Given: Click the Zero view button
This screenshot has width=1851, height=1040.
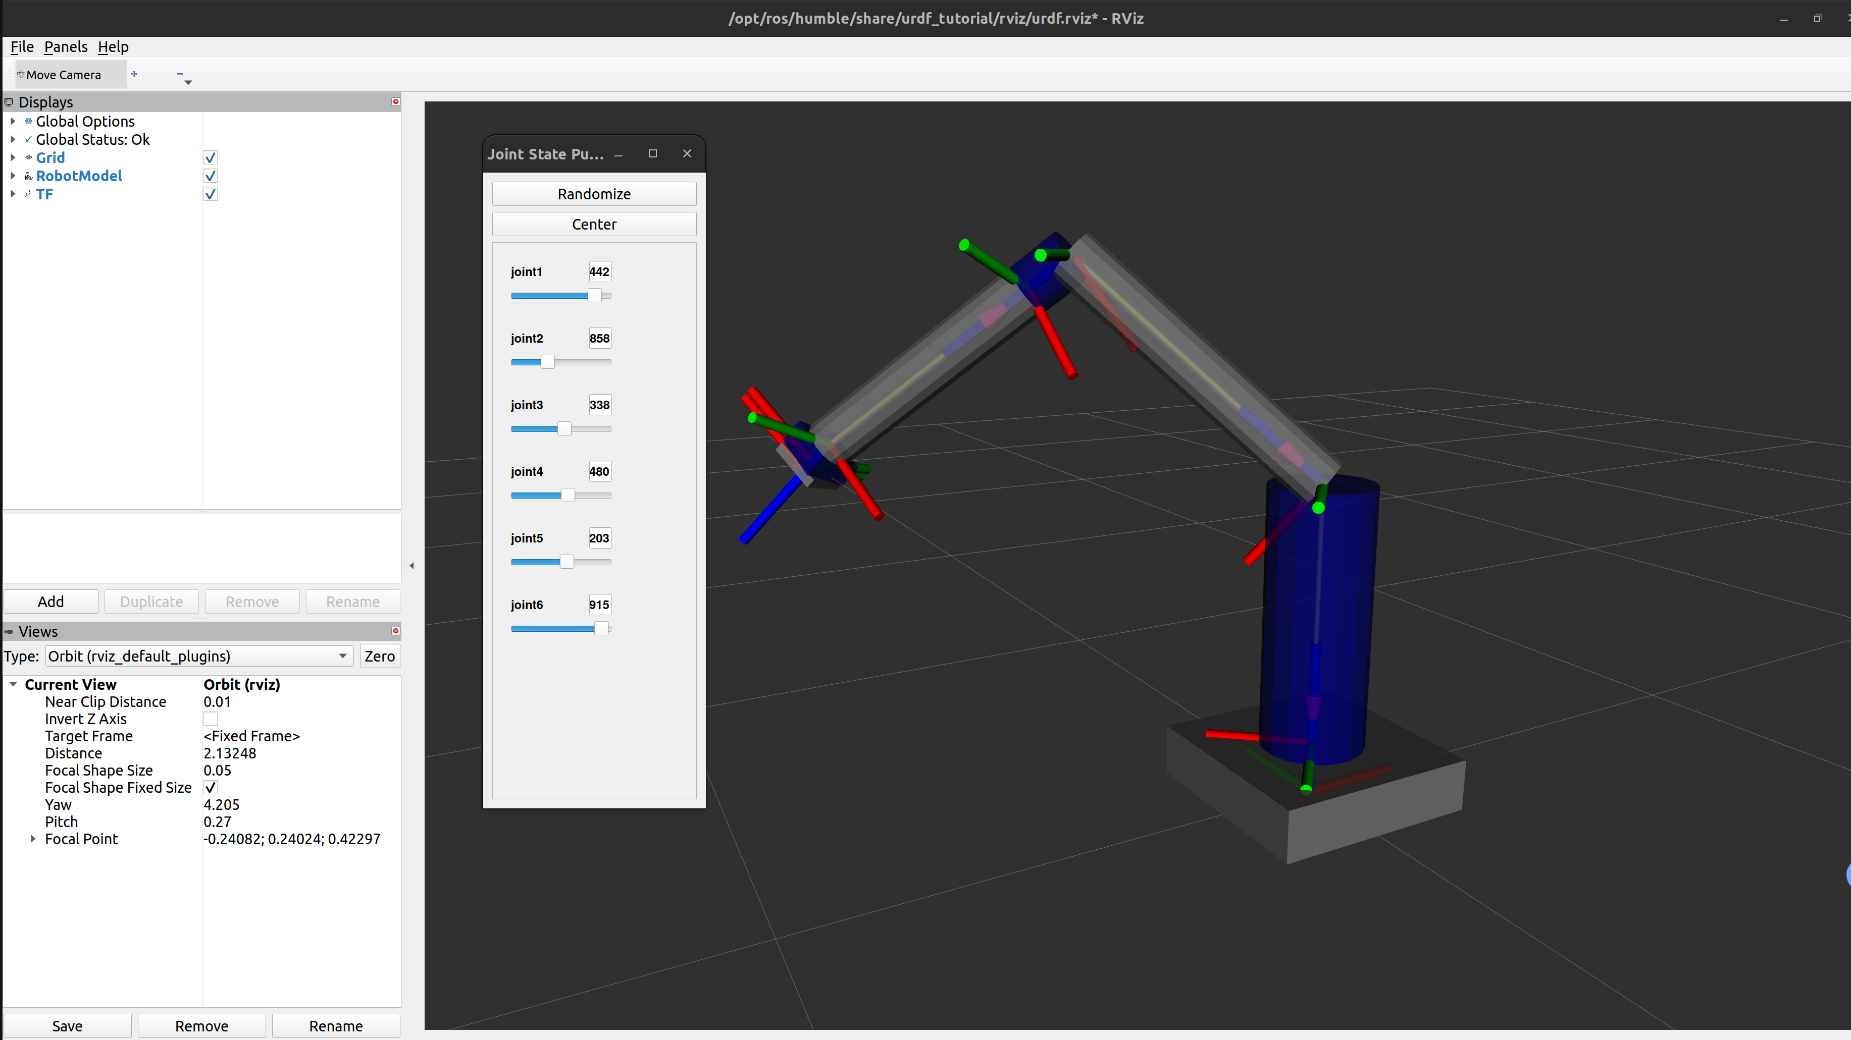Looking at the screenshot, I should tap(379, 656).
